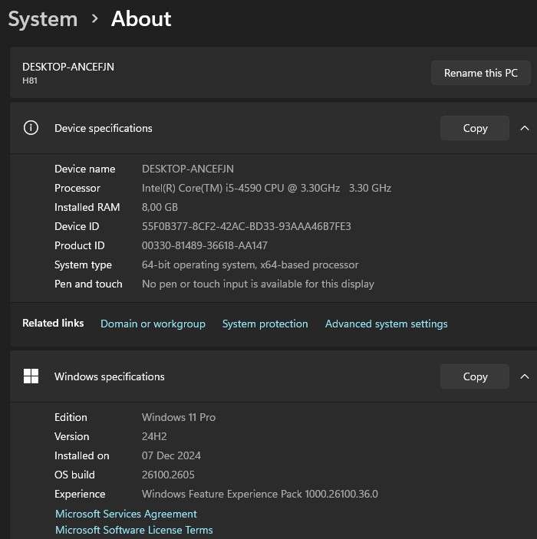The width and height of the screenshot is (537, 539).
Task: Select the Pen and touch value text
Action: pyautogui.click(x=258, y=284)
